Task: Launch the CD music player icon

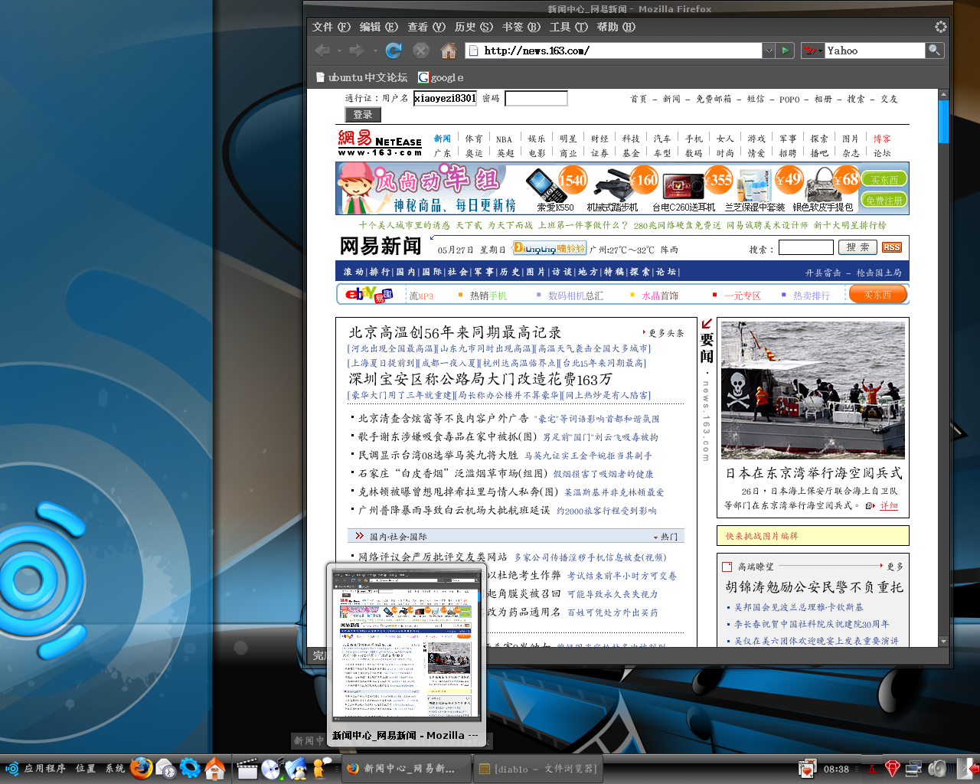Action: [271, 769]
